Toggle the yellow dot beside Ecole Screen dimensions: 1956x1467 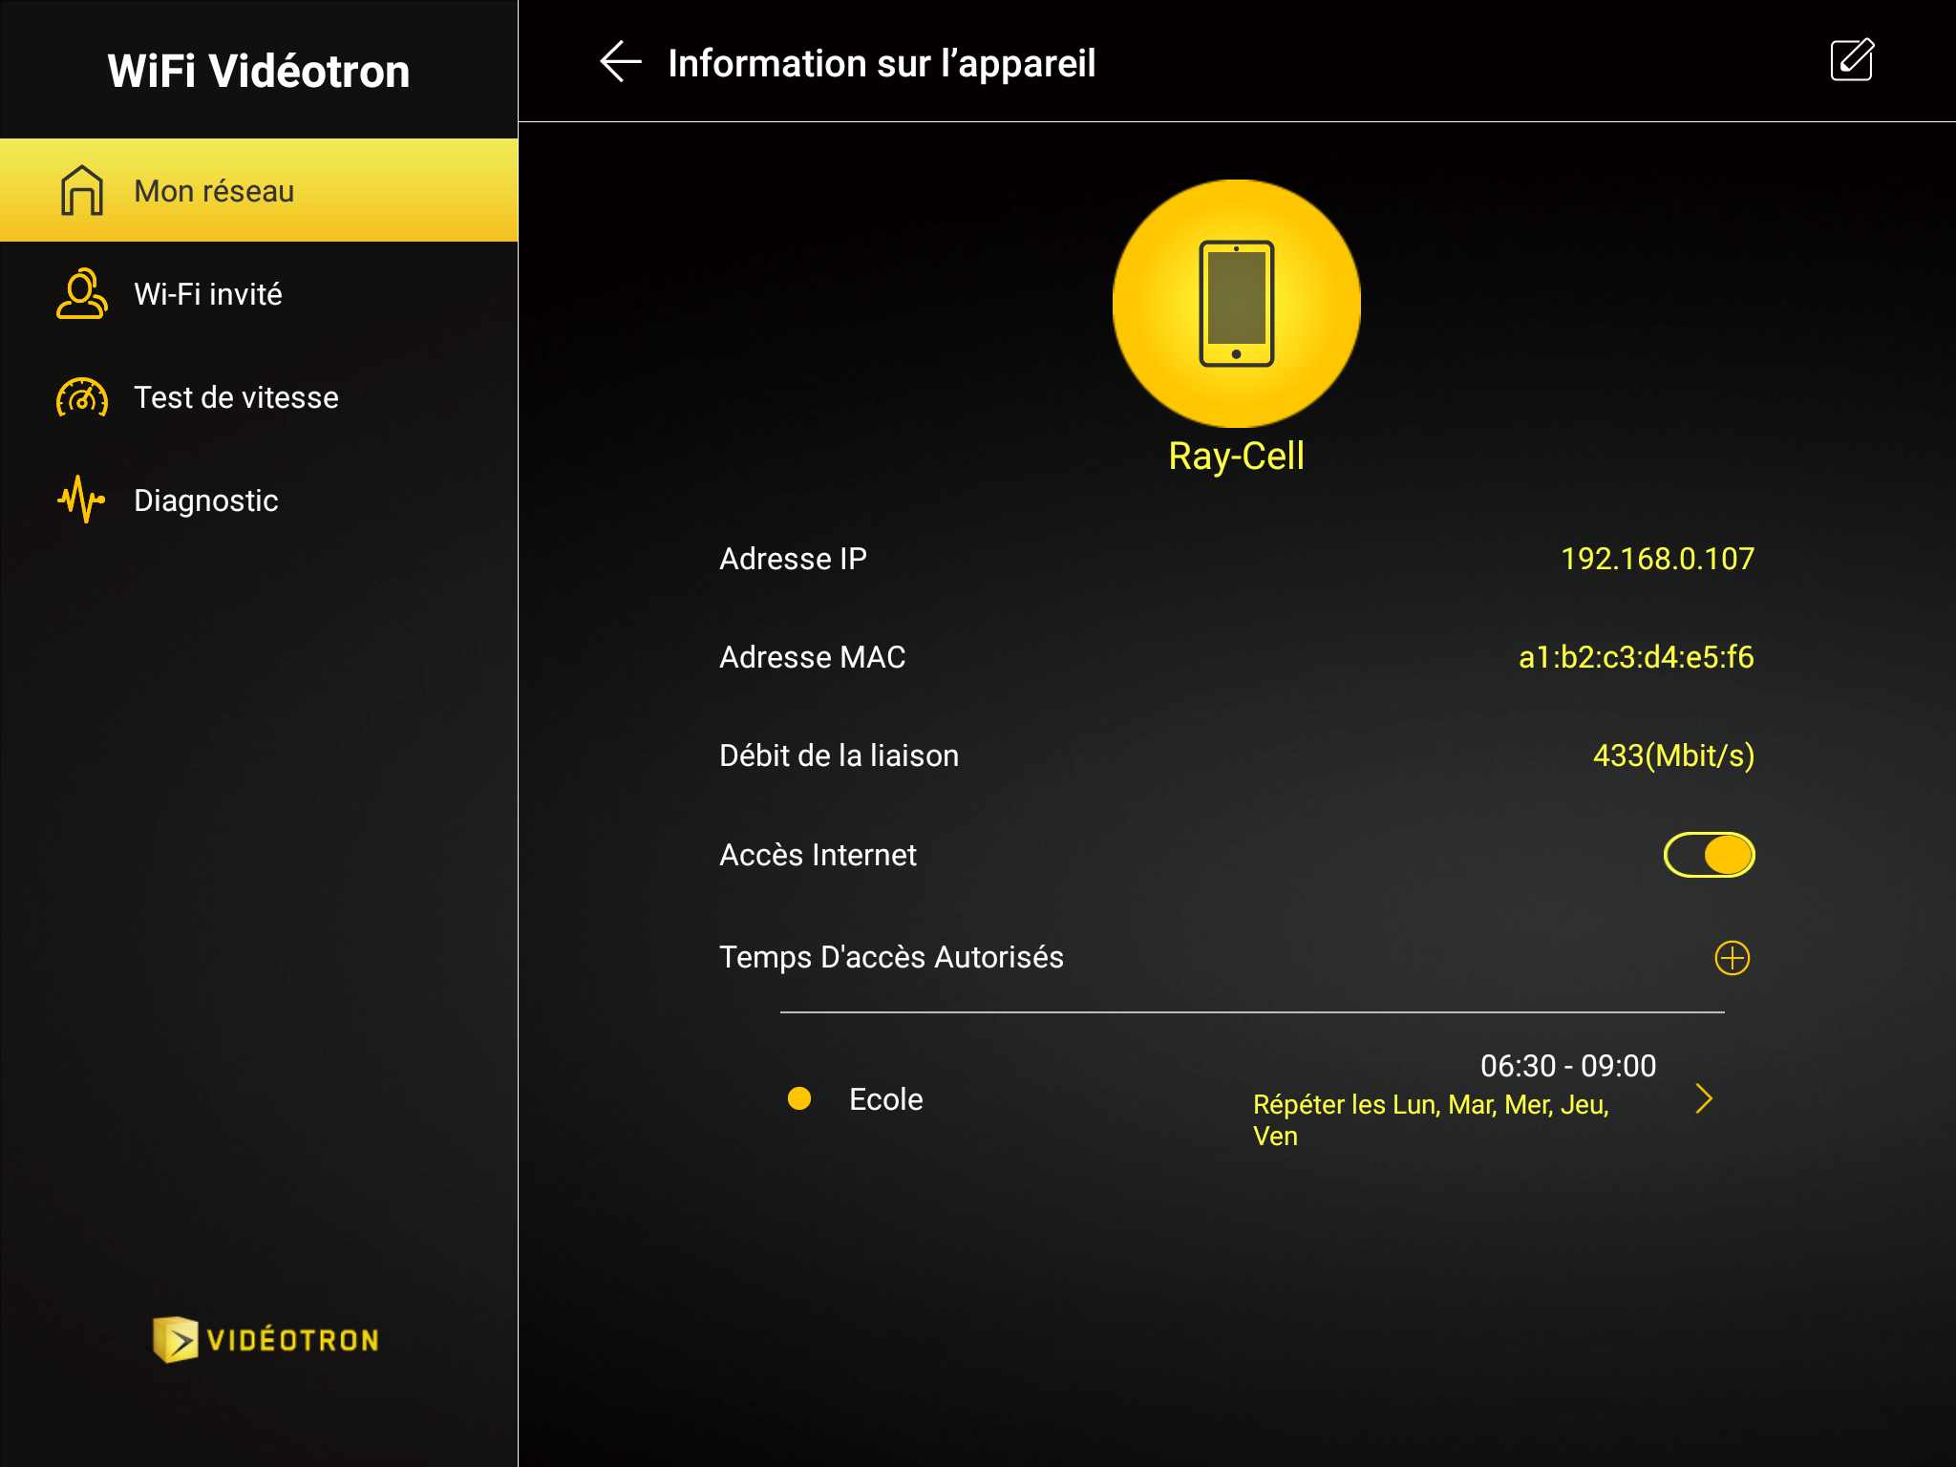coord(799,1098)
